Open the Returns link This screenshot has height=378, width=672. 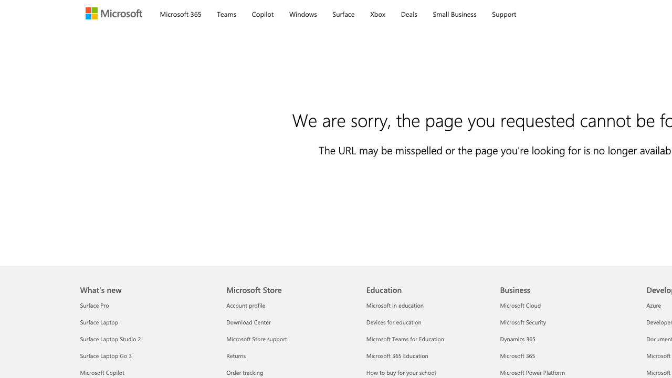click(236, 356)
